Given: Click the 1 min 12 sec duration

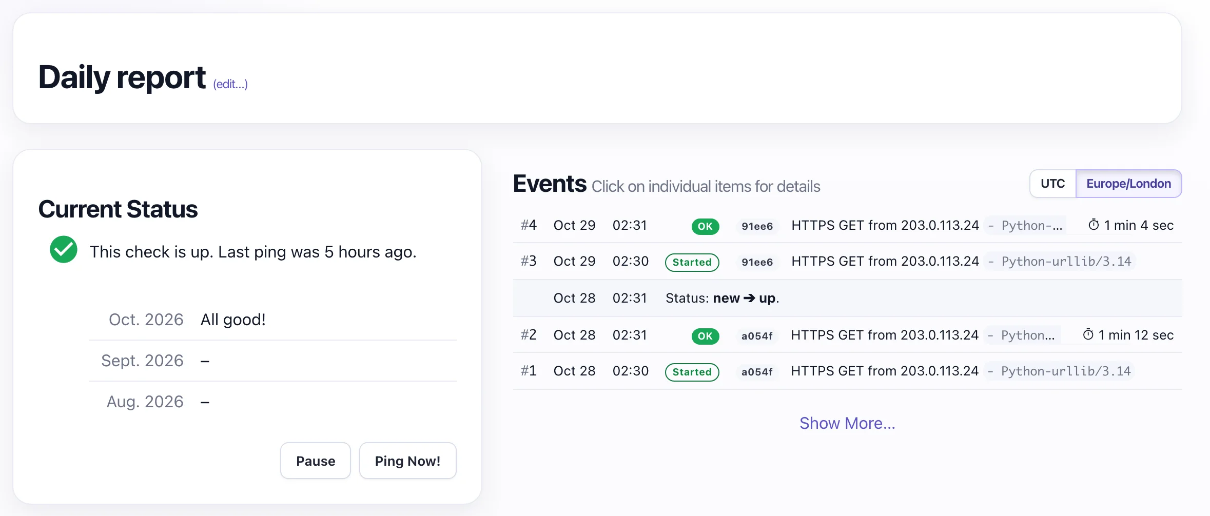Looking at the screenshot, I should coord(1136,335).
